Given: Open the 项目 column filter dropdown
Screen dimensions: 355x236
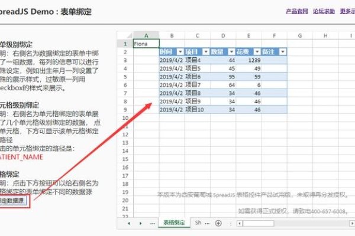Looking at the screenshot, I should pyautogui.click(x=206, y=52).
